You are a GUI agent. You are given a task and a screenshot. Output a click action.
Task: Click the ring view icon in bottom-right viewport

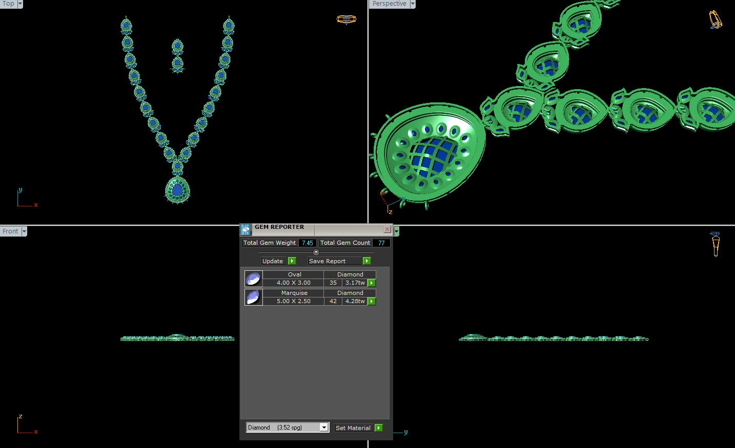coord(715,244)
